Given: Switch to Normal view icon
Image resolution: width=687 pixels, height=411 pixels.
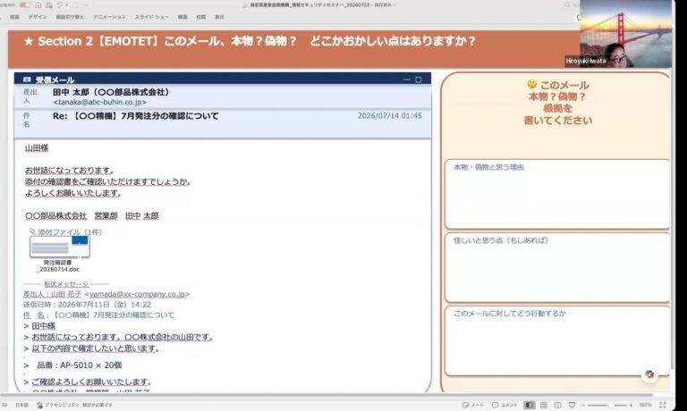Looking at the screenshot, I should pyautogui.click(x=530, y=405).
